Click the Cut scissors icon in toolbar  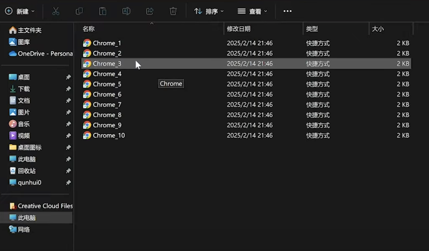click(56, 11)
